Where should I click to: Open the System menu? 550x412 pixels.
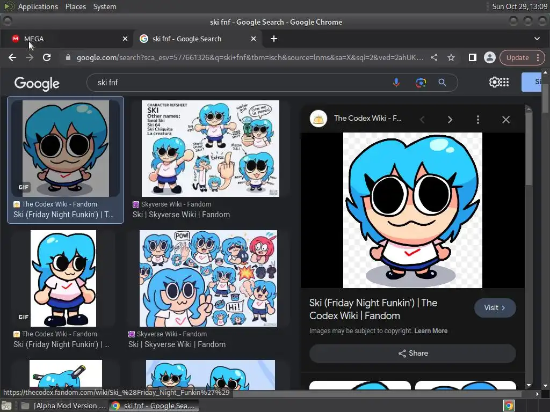(x=105, y=6)
